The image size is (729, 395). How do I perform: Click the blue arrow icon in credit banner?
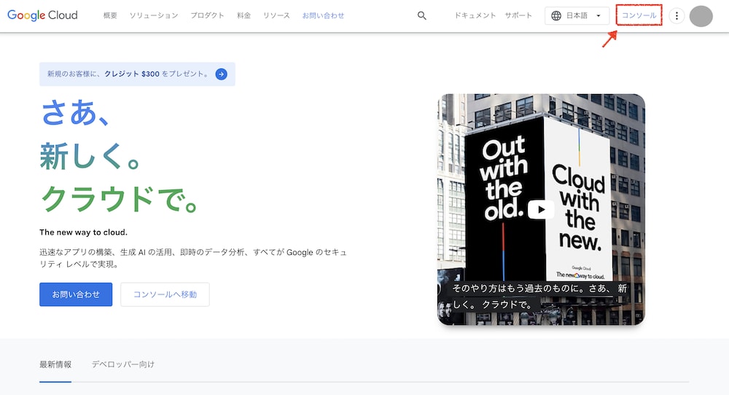click(222, 74)
